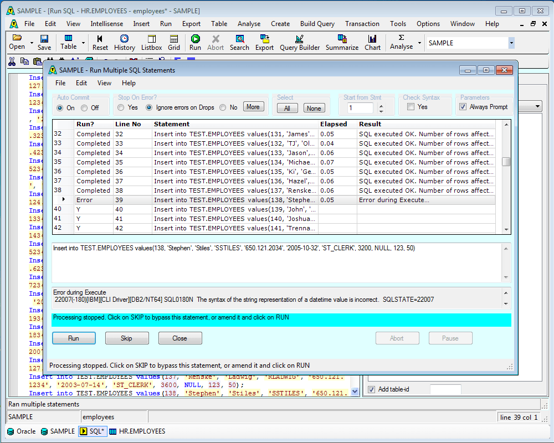
Task: Click the SQL statement text editing area
Action: point(276,262)
